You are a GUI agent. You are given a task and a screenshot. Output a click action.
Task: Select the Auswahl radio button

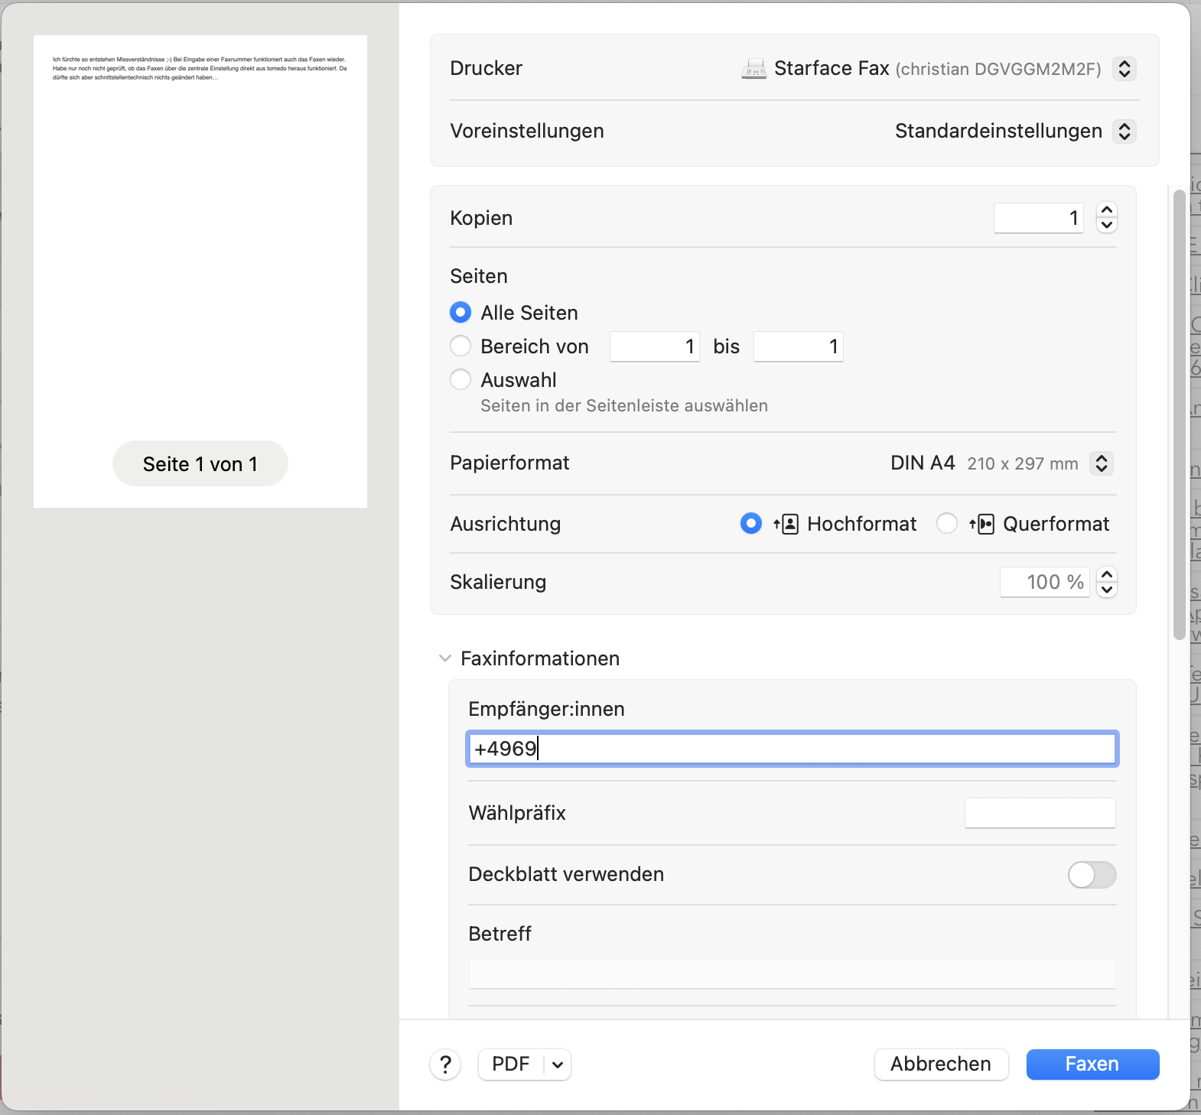461,380
